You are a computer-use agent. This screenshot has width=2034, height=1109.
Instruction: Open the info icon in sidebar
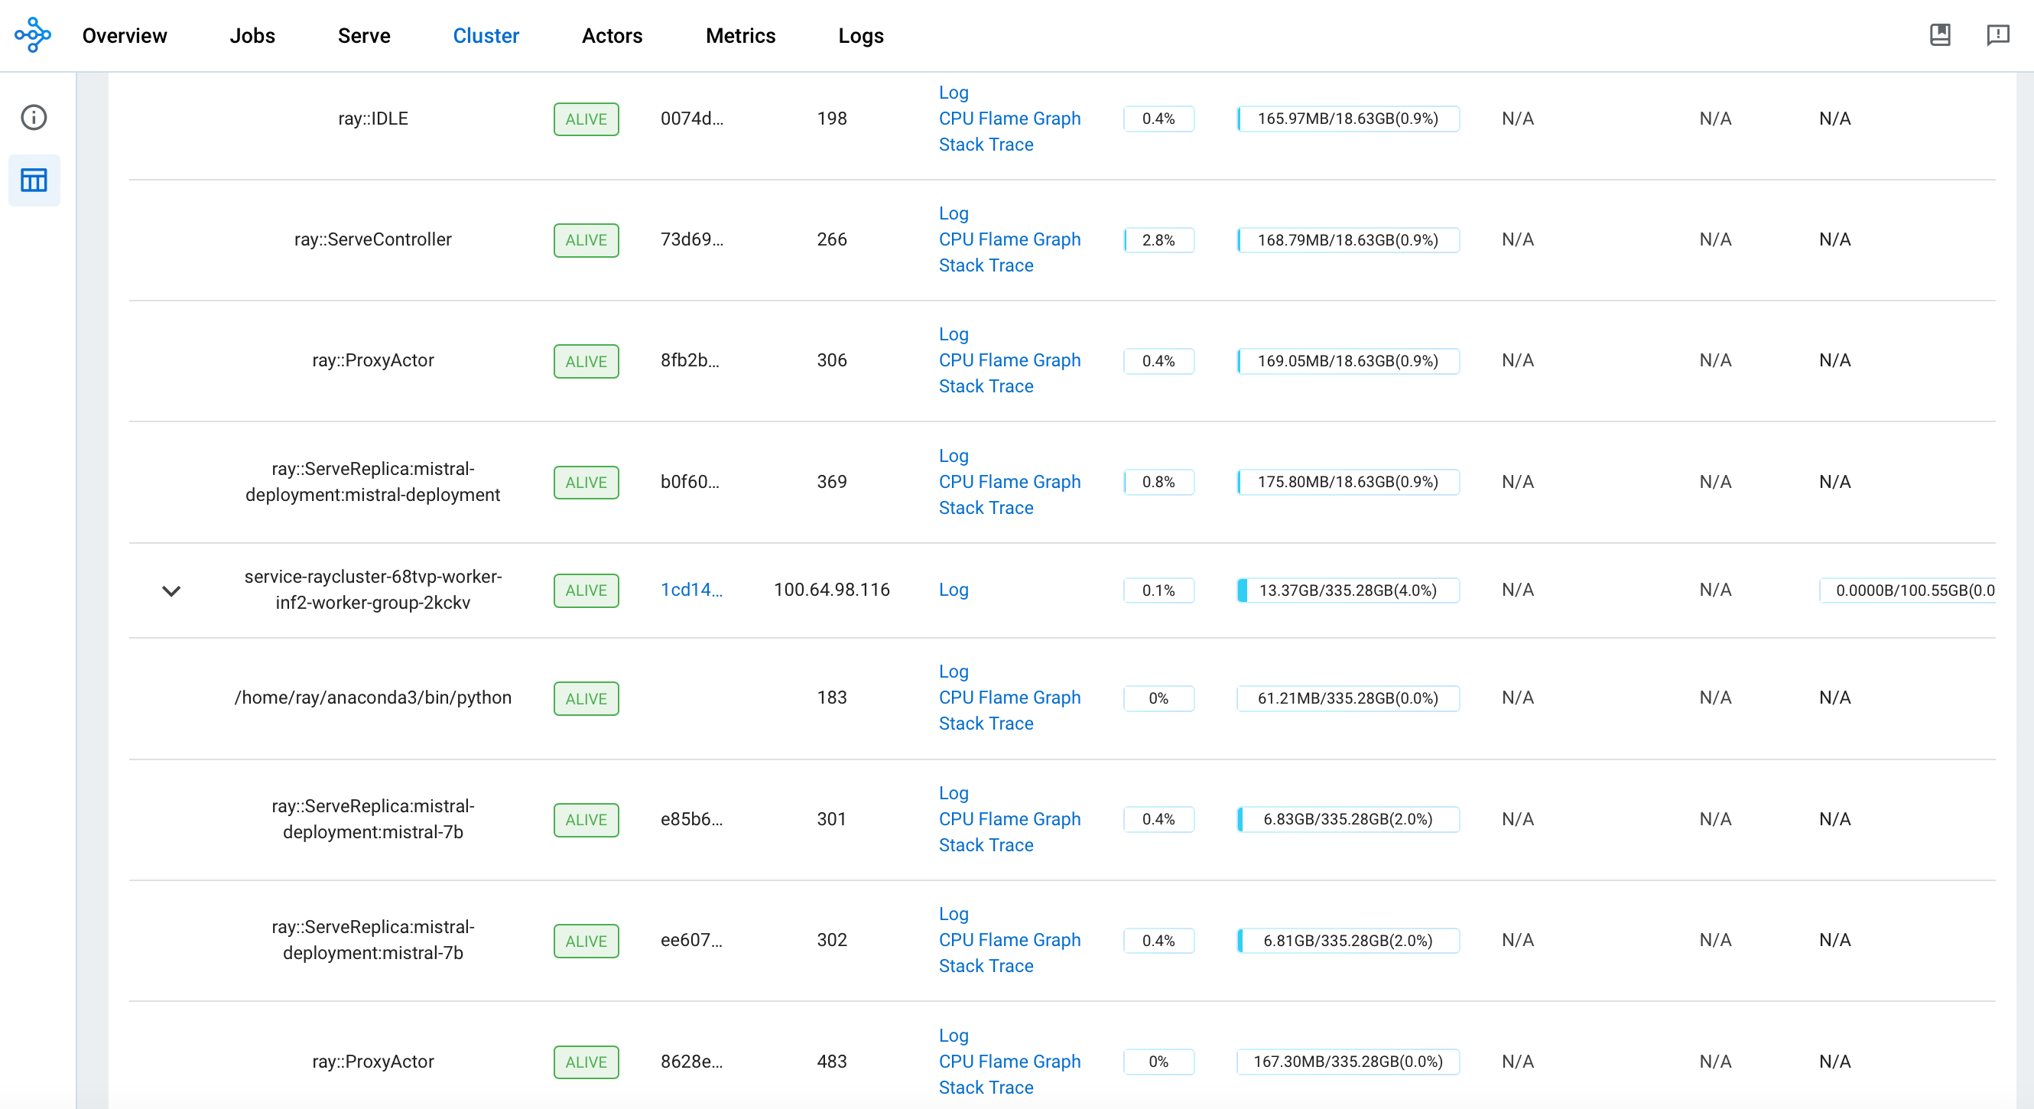coord(34,117)
